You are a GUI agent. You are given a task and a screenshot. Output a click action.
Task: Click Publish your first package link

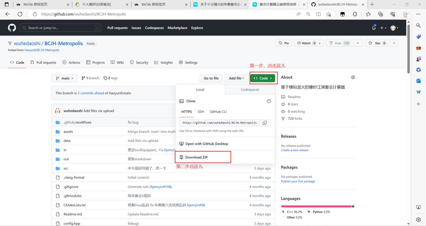(298, 181)
